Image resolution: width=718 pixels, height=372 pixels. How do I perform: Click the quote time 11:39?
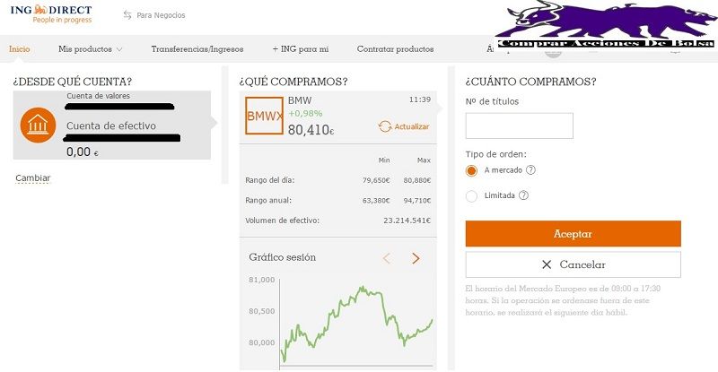pos(420,99)
